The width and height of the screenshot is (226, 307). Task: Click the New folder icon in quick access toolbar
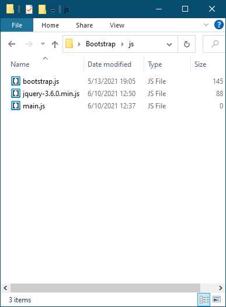coord(42,9)
